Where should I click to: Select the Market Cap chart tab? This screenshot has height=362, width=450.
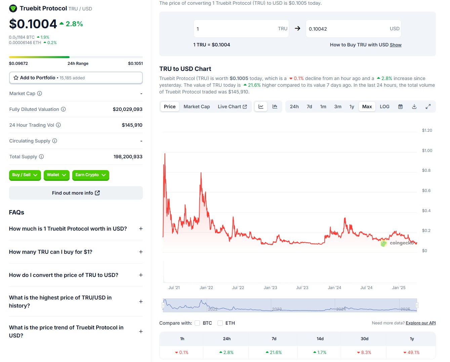[197, 107]
